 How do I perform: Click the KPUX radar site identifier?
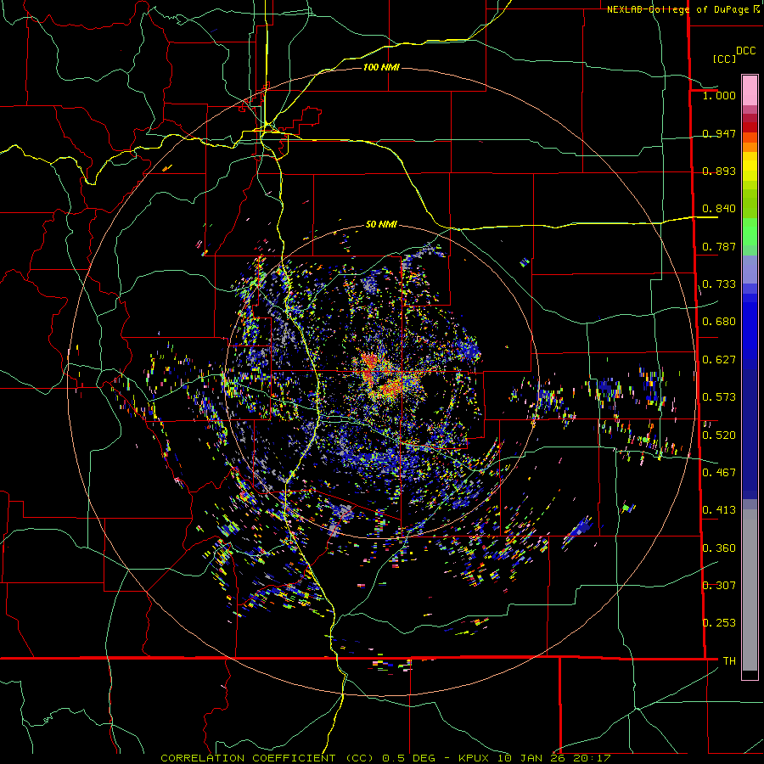(x=473, y=758)
